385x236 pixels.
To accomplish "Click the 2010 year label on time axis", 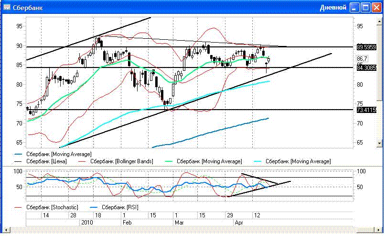I will [87, 223].
